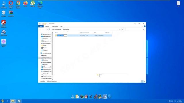This screenshot has height=103, width=184.
Task: Select the magnifier-glass ABBYY desktop shortcut
Action: tap(4, 33)
